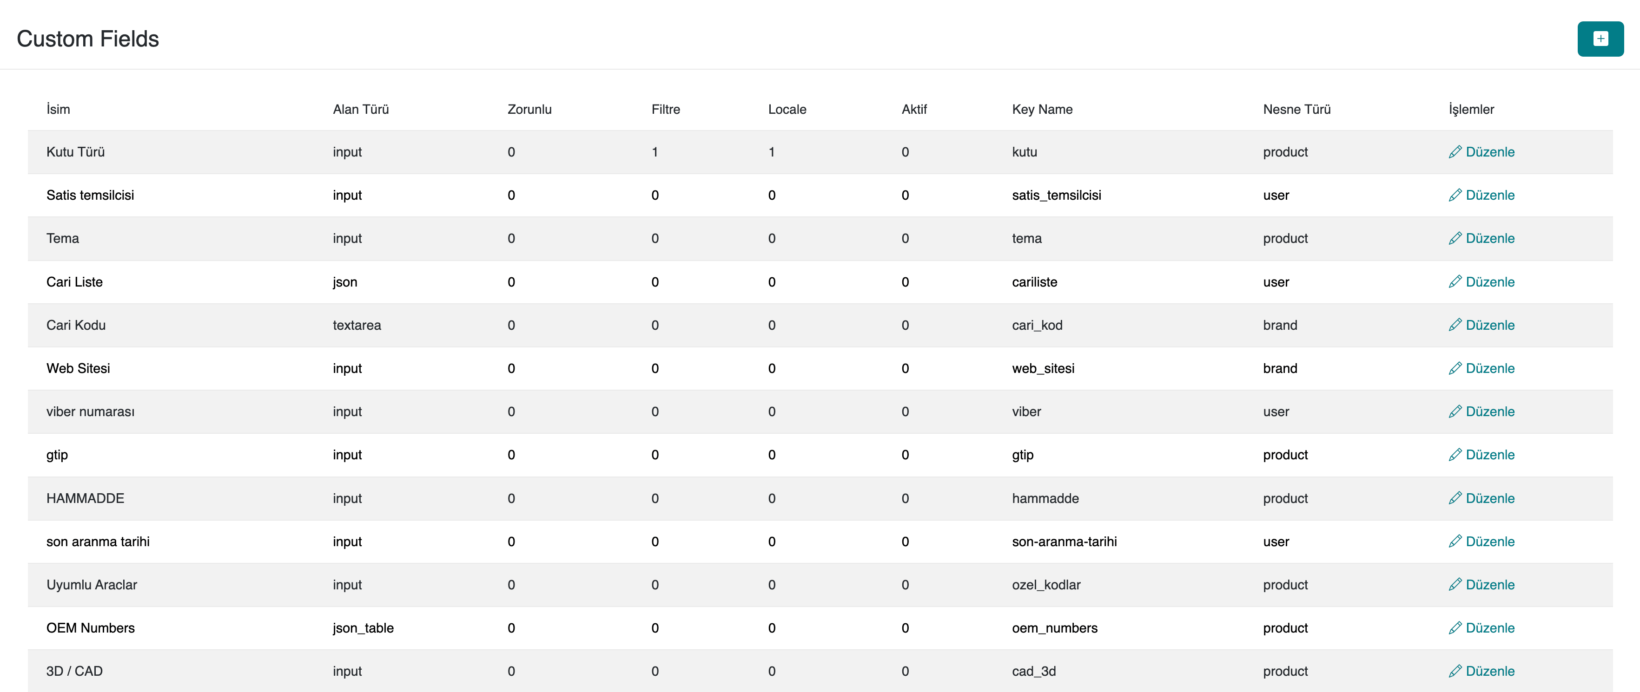
Task: Click pencil icon in Cari Liste row
Action: coord(1455,282)
